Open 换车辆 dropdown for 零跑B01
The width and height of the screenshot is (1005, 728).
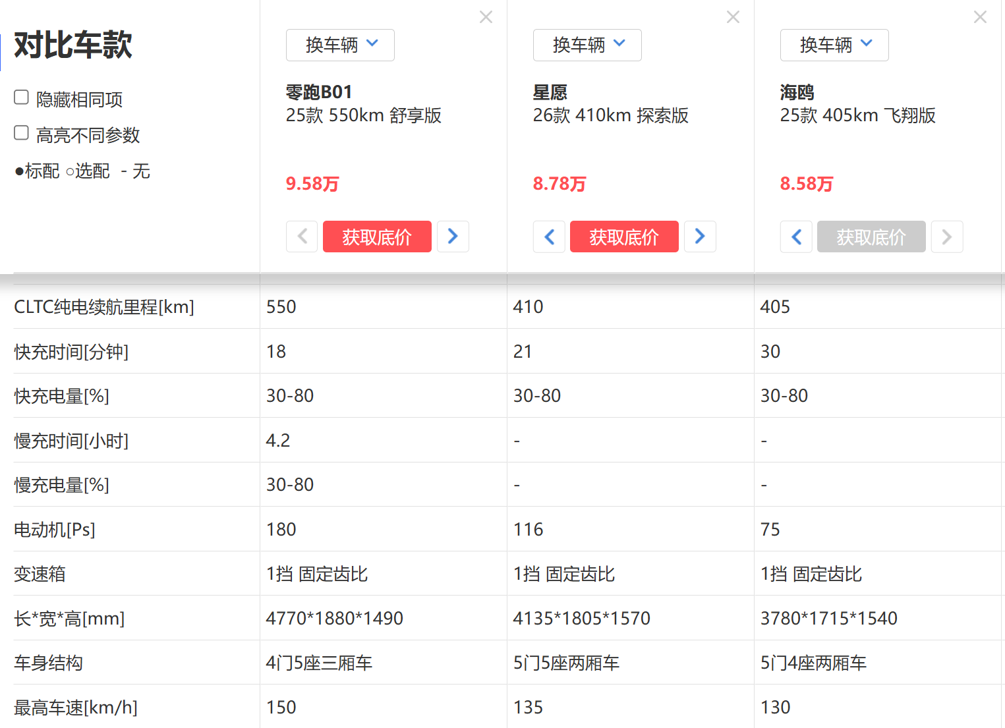340,45
